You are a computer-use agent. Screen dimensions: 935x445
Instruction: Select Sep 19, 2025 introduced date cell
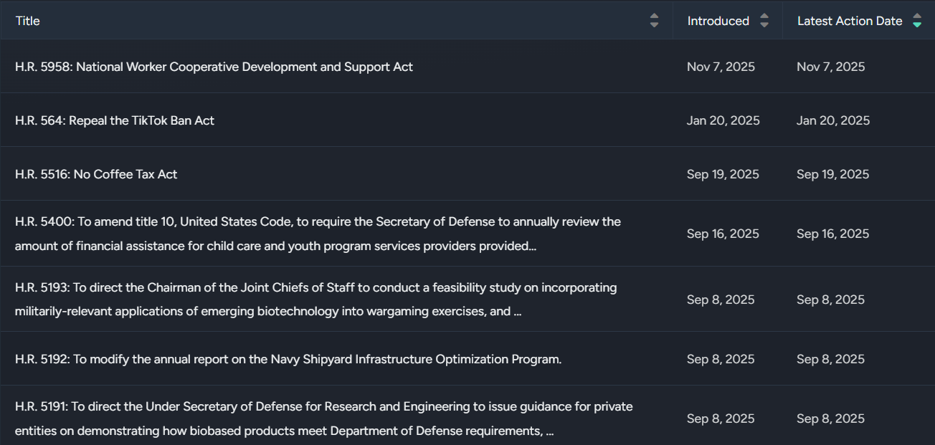(723, 174)
